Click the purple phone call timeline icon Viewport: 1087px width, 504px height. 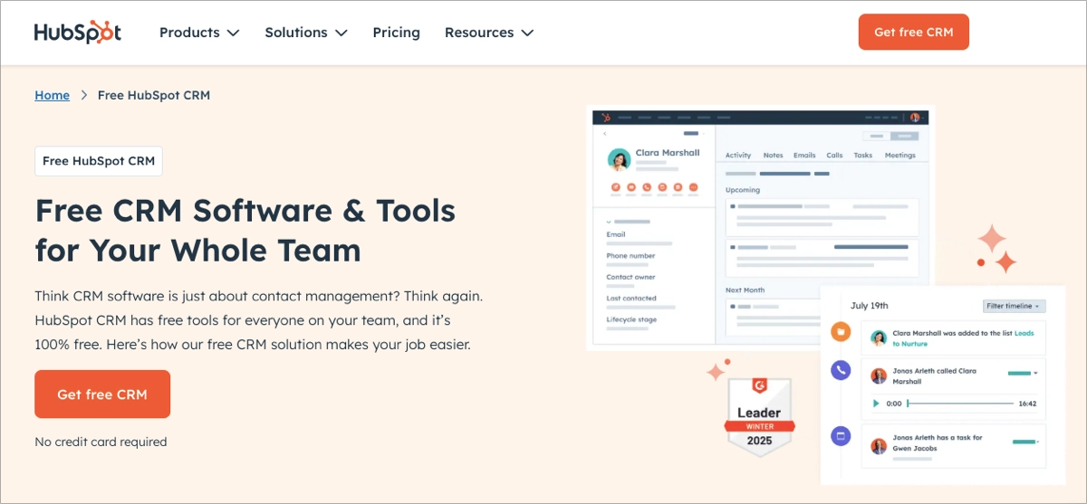(x=841, y=369)
